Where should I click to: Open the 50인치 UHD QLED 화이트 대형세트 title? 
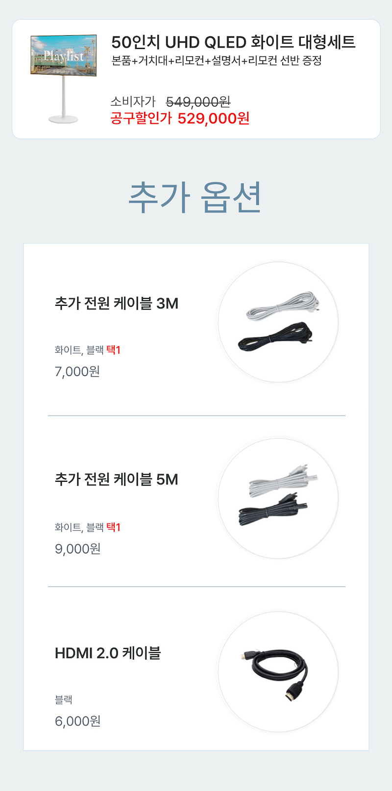(233, 42)
